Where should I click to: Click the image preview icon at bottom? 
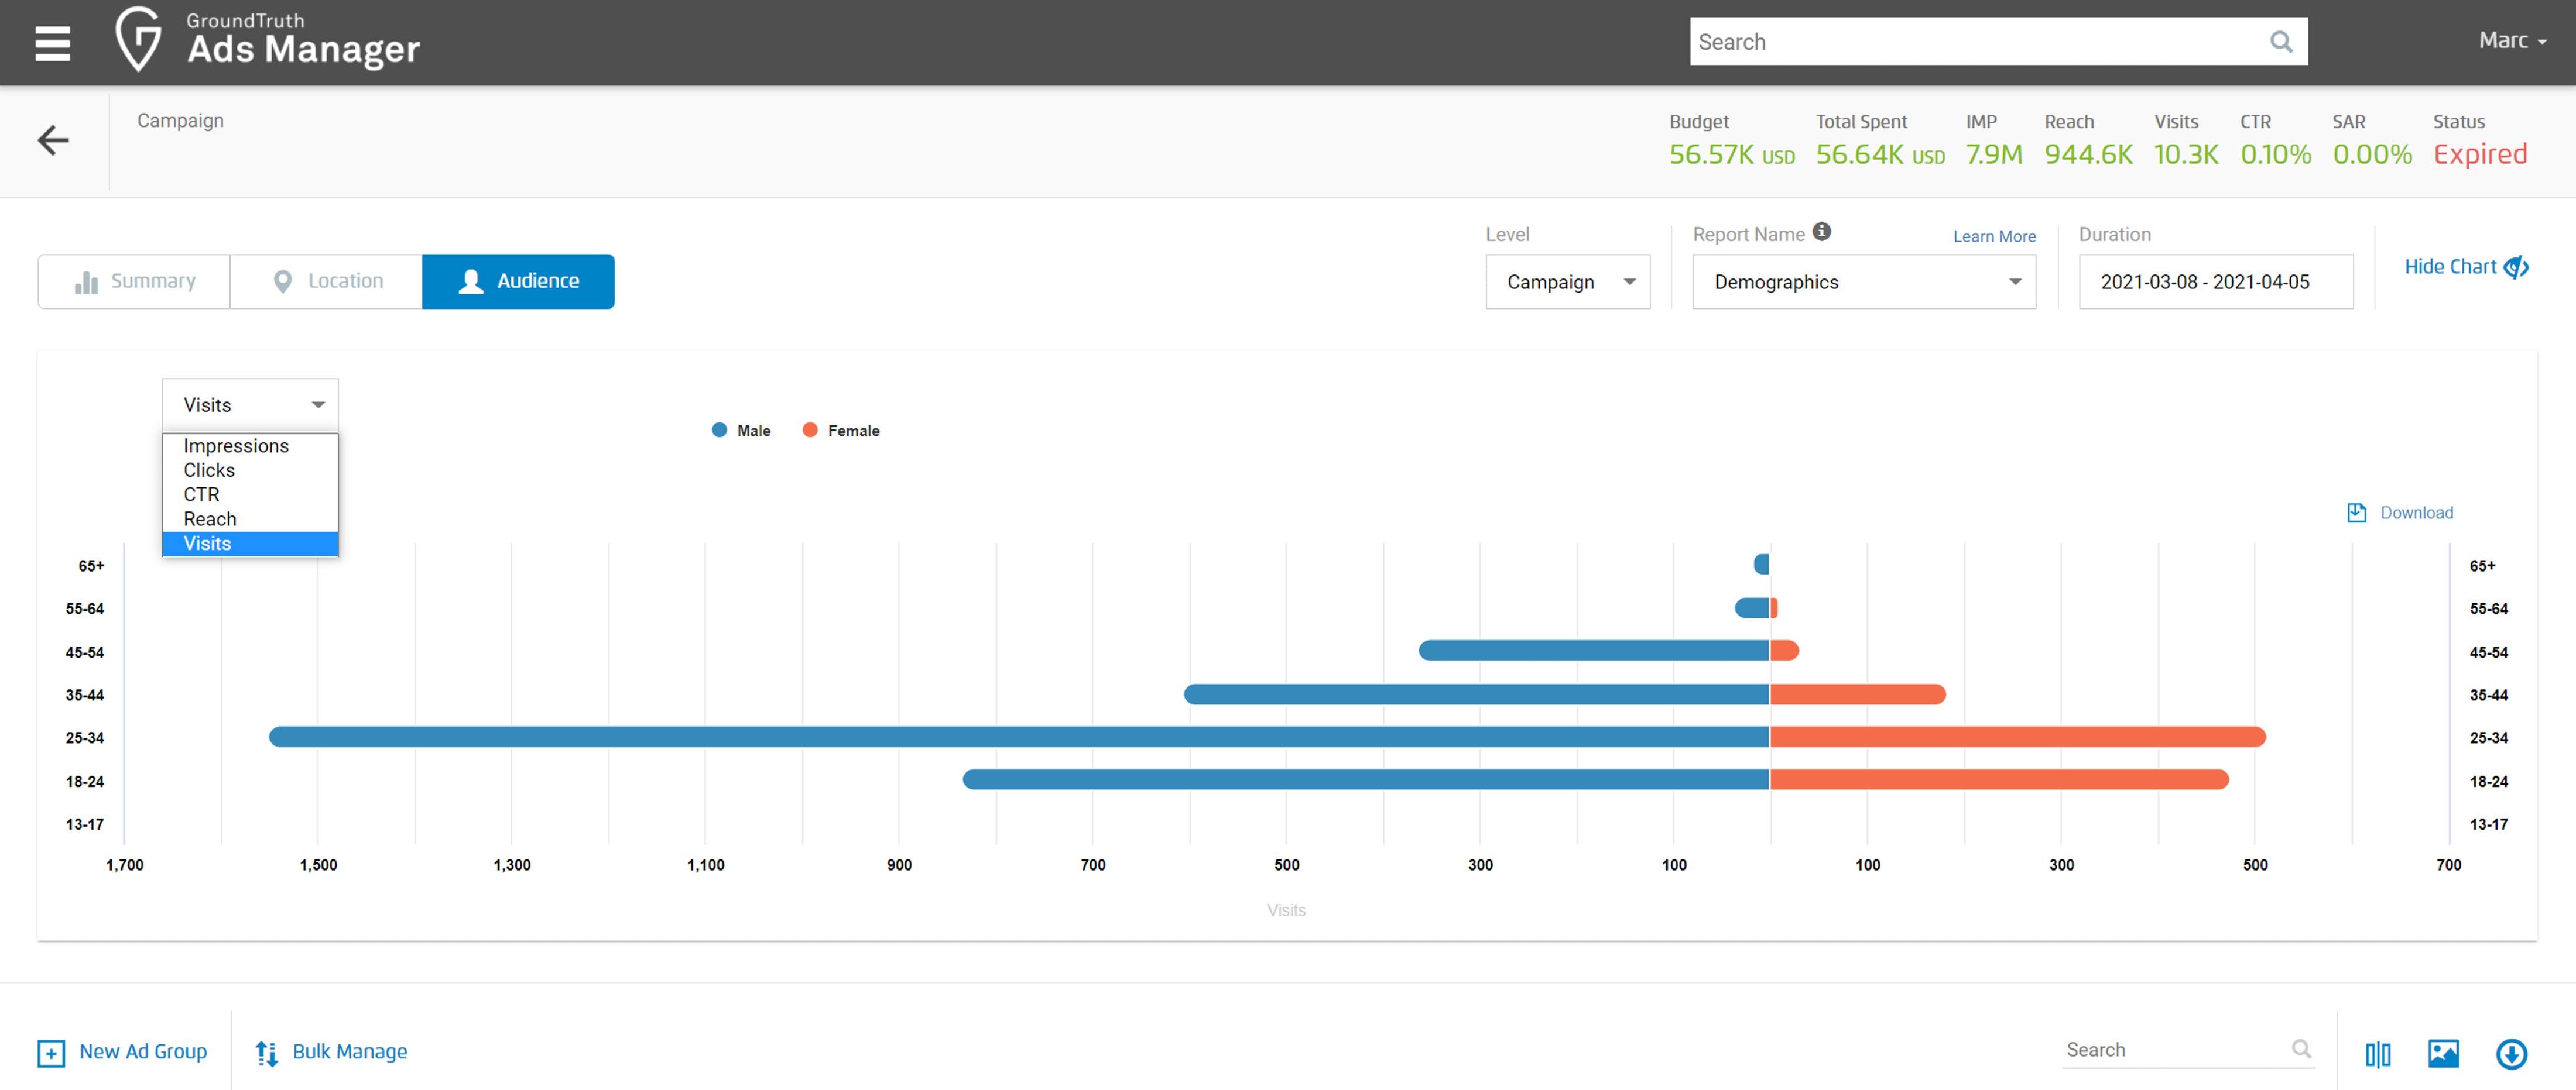2443,1053
